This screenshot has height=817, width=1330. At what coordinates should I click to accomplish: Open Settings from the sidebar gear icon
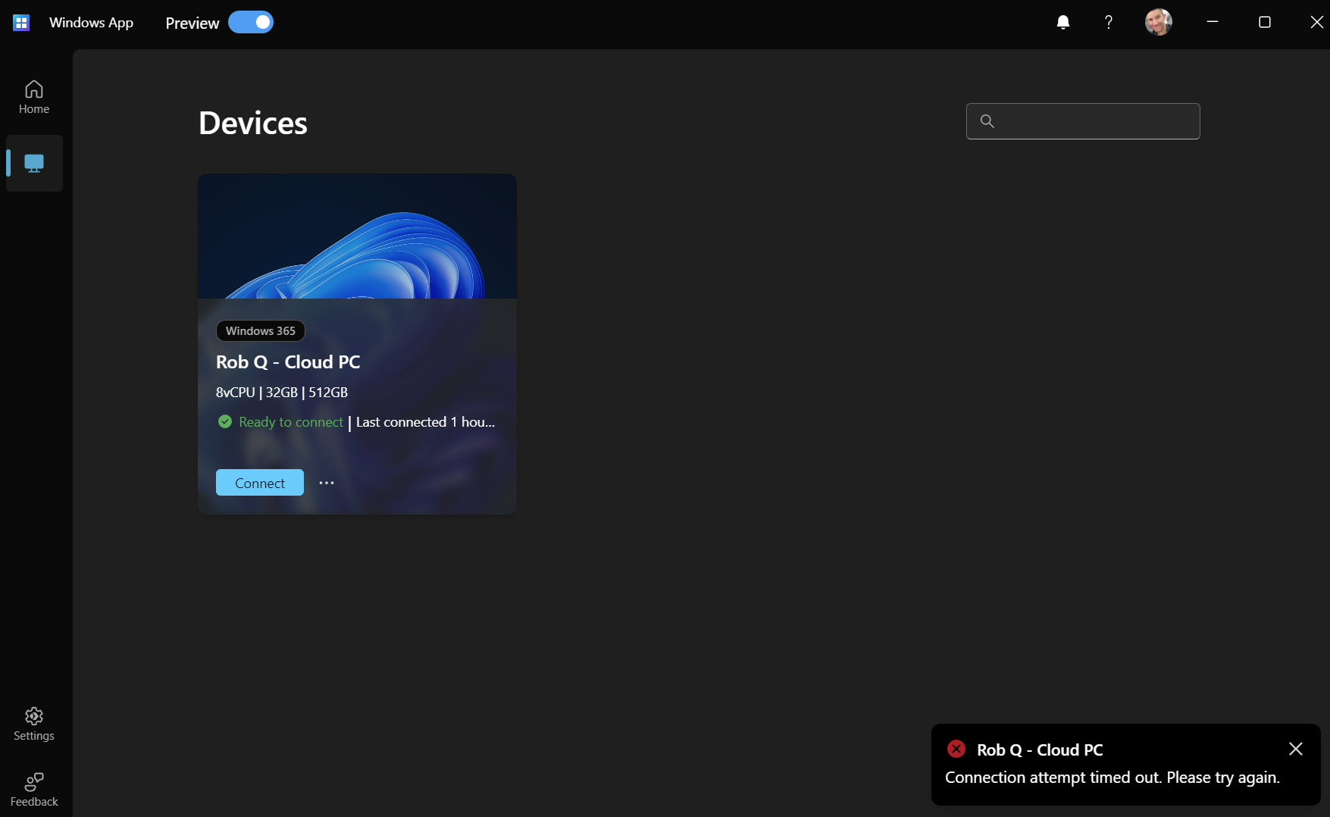click(33, 716)
